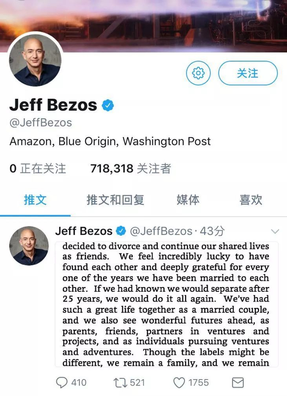The image size is (287, 396).
Task: Open the tweet's attached statement image
Action: point(166,304)
